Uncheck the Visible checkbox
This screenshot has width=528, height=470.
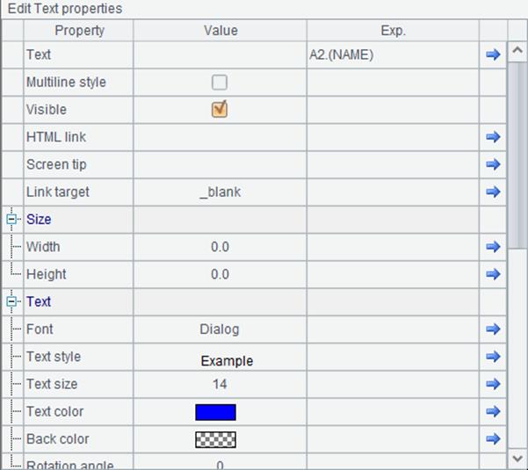point(220,110)
